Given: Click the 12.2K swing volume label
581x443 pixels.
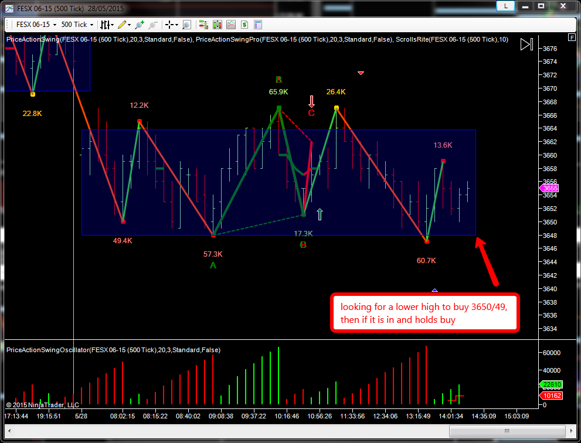Looking at the screenshot, I should click(139, 105).
